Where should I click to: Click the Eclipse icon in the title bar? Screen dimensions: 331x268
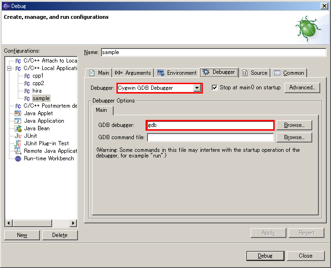[x=6, y=6]
